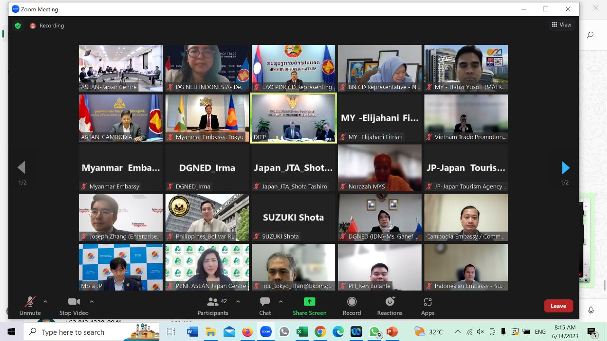Screen dimensions: 607x341
Task: Leave the meeting
Action: click(558, 306)
